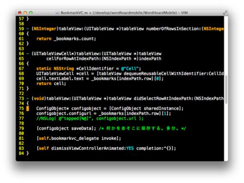Viewport: 244px width, 183px height.
Task: Click the @"Cell" string literal
Action: (x=130, y=69)
